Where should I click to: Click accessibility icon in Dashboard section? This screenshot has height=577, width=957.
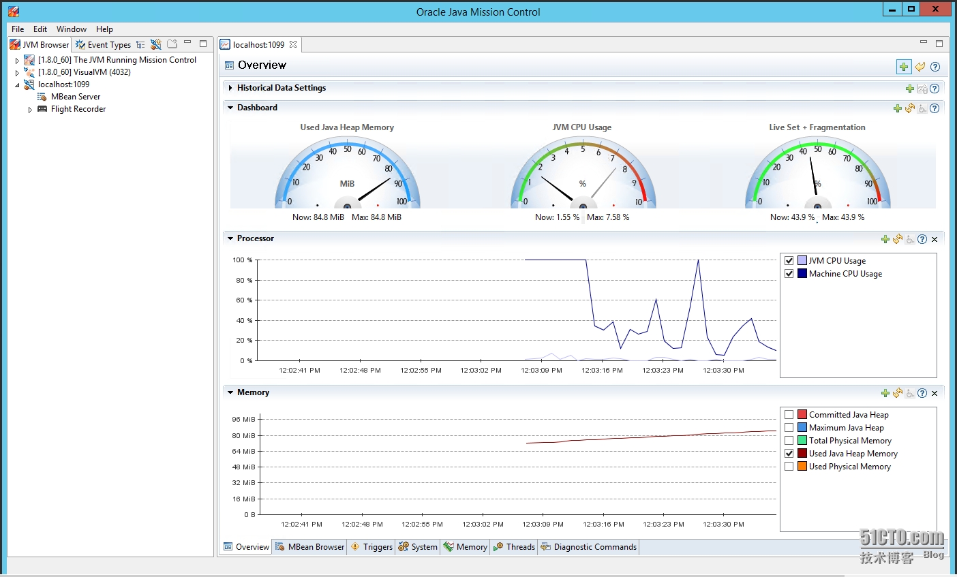pyautogui.click(x=922, y=108)
